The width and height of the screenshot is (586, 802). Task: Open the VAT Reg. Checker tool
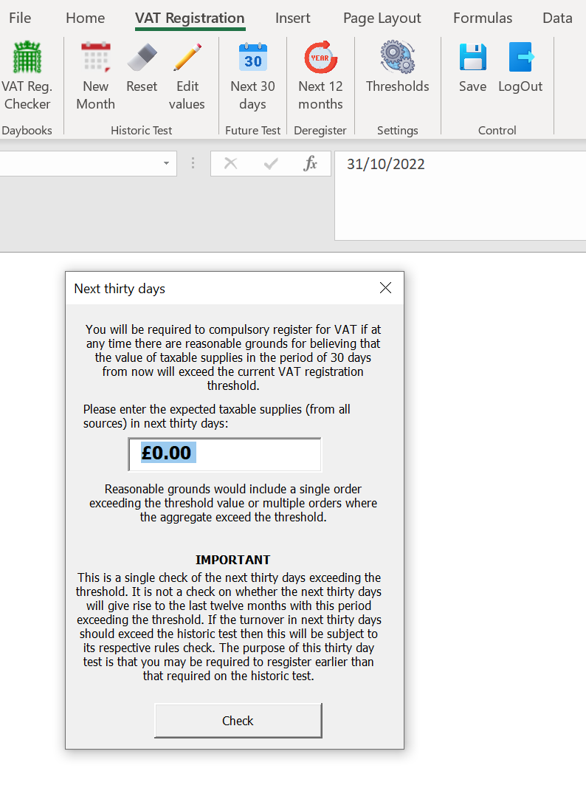tap(27, 76)
